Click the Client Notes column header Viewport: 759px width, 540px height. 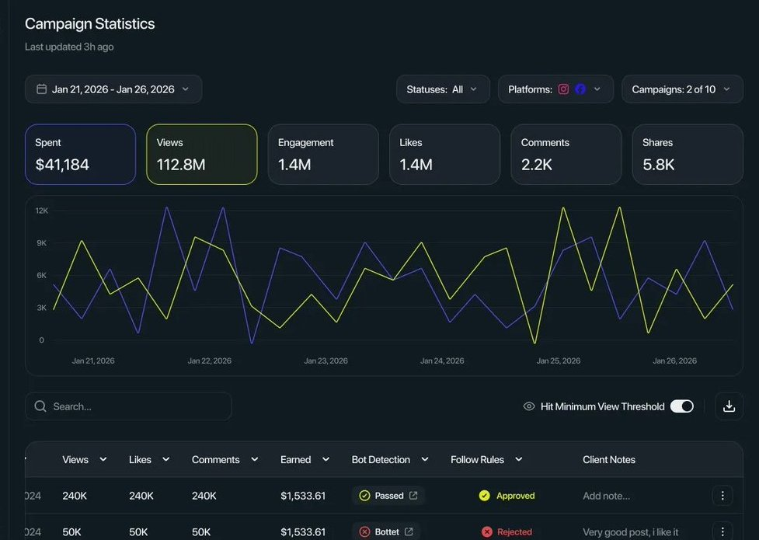[609, 460]
